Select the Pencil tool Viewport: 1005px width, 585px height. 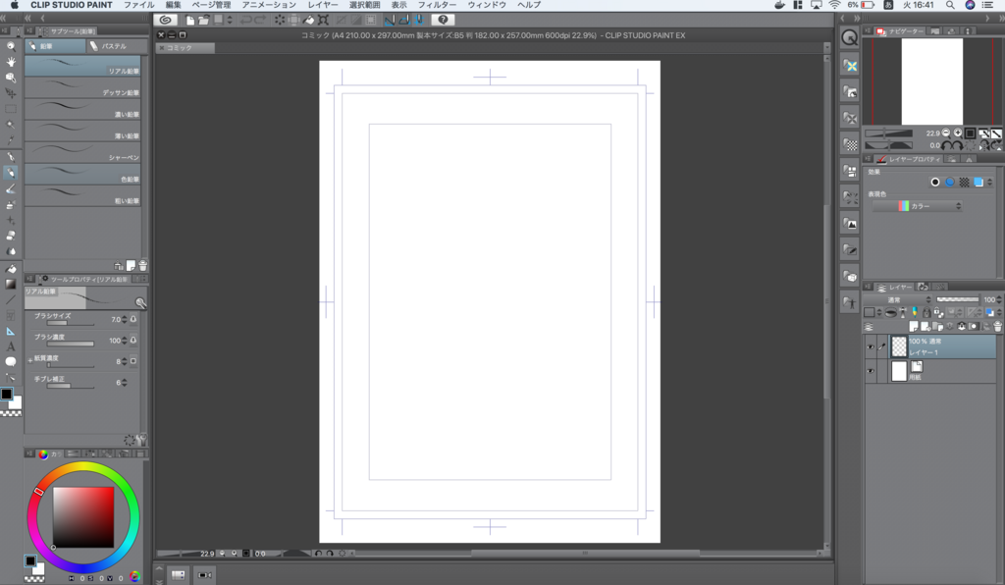pos(10,173)
